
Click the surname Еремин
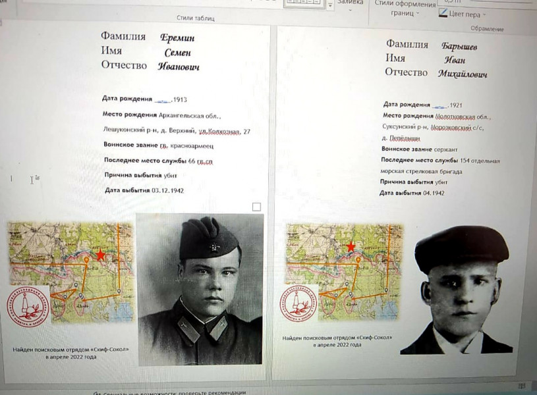pos(177,38)
